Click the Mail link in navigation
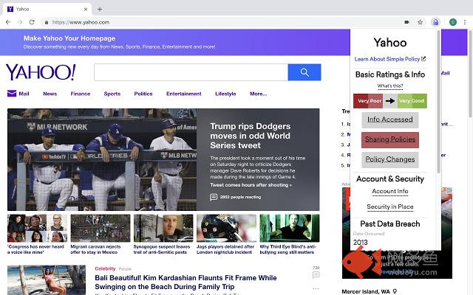 pos(24,94)
